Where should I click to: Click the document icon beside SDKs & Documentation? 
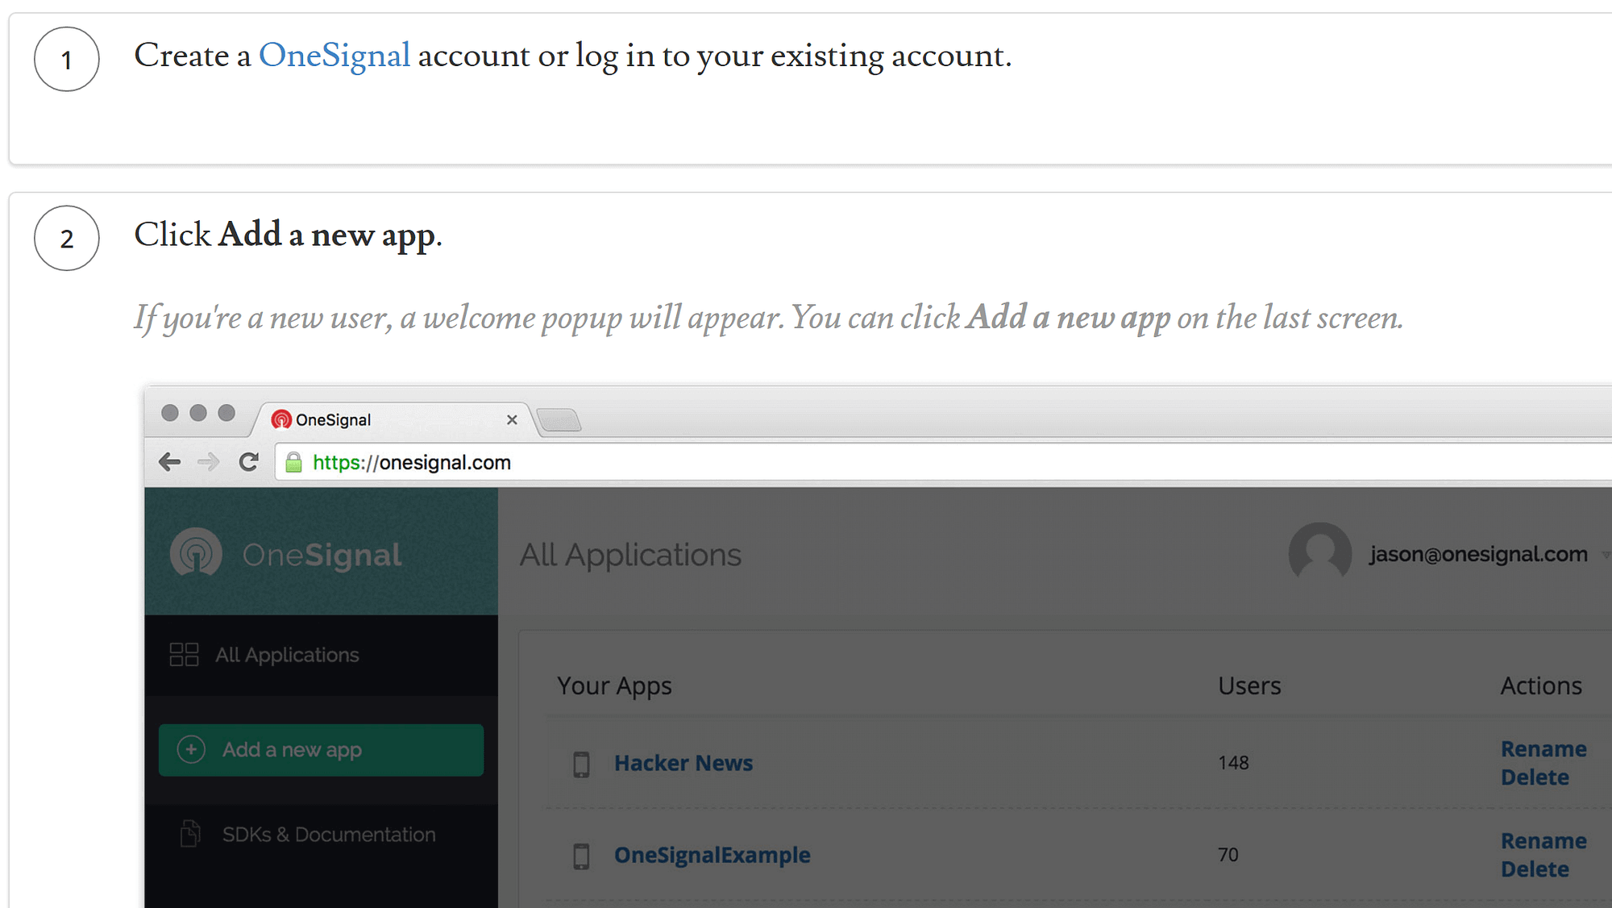(x=190, y=834)
